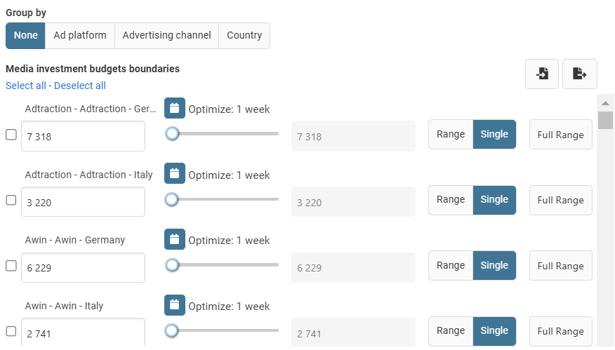Group by Advertising channel
The width and height of the screenshot is (615, 350).
(166, 35)
